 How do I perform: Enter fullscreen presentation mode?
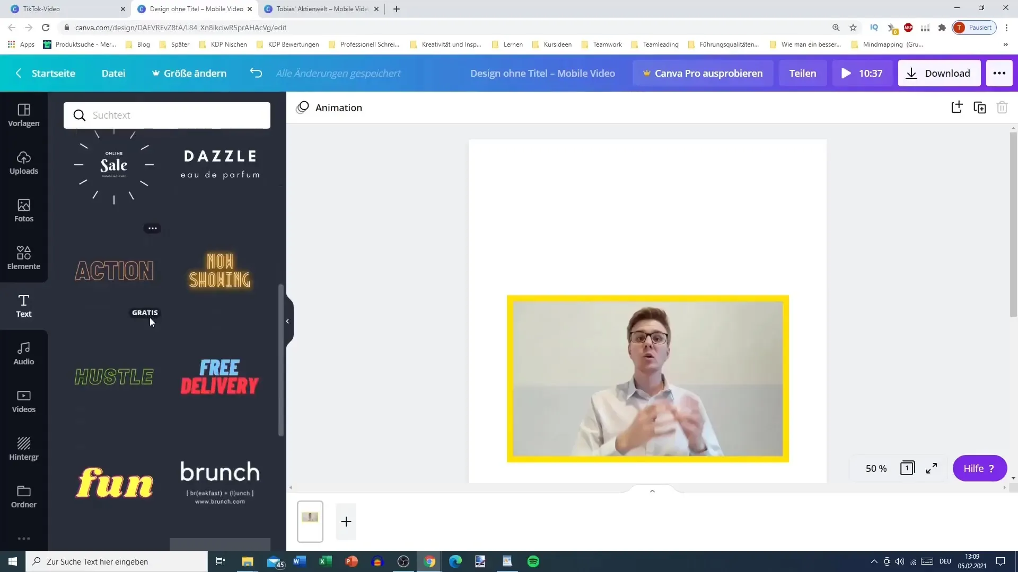pyautogui.click(x=932, y=468)
